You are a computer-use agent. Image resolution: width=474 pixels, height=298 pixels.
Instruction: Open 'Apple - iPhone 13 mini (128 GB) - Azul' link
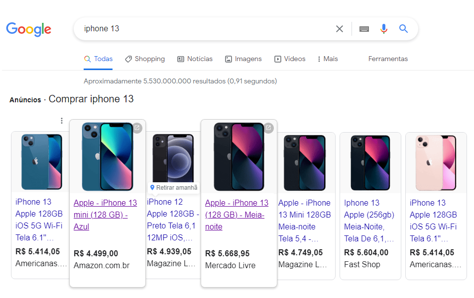point(105,215)
